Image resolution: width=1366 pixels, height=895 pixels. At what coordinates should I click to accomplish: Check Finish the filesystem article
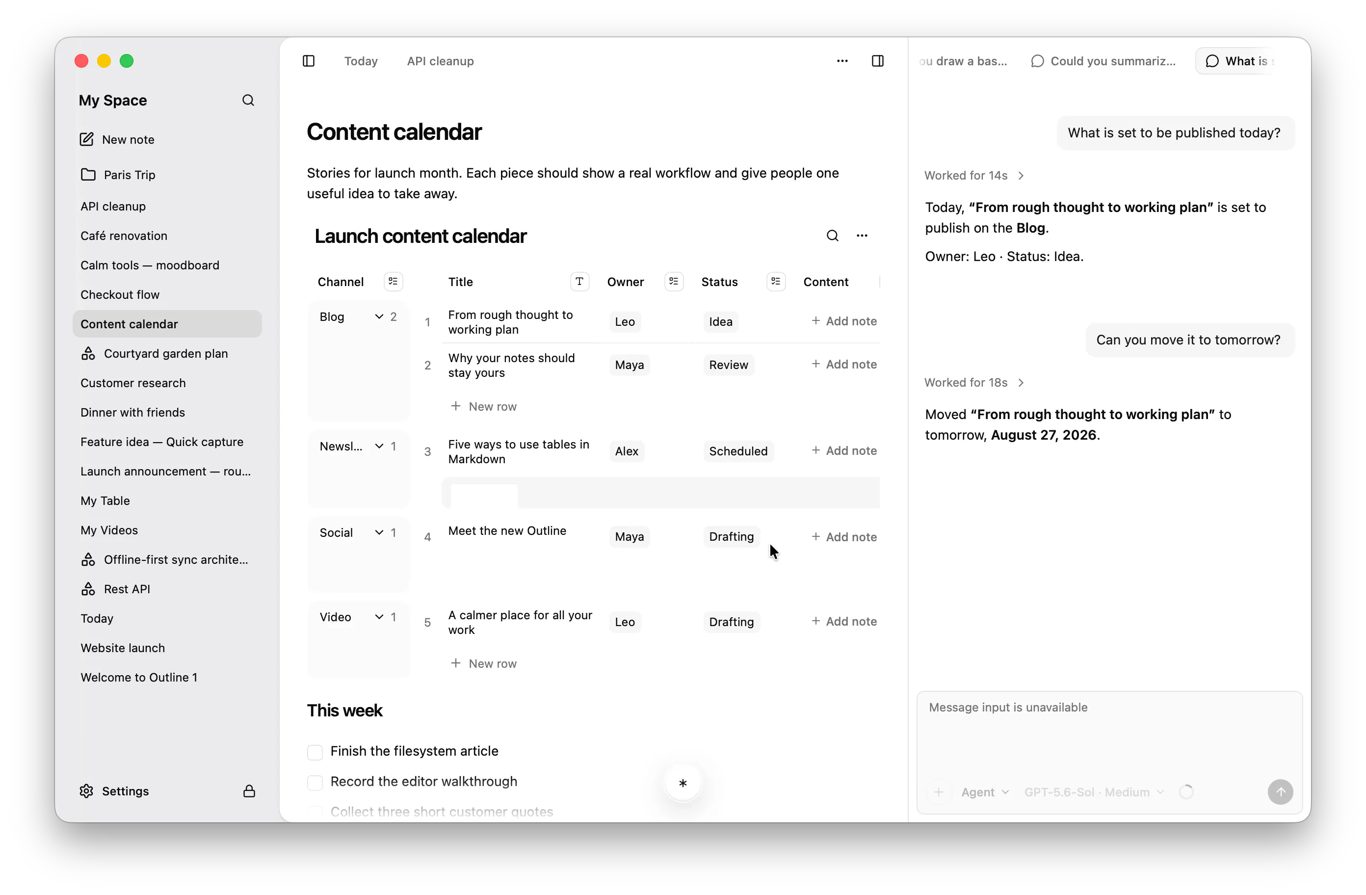pos(315,752)
